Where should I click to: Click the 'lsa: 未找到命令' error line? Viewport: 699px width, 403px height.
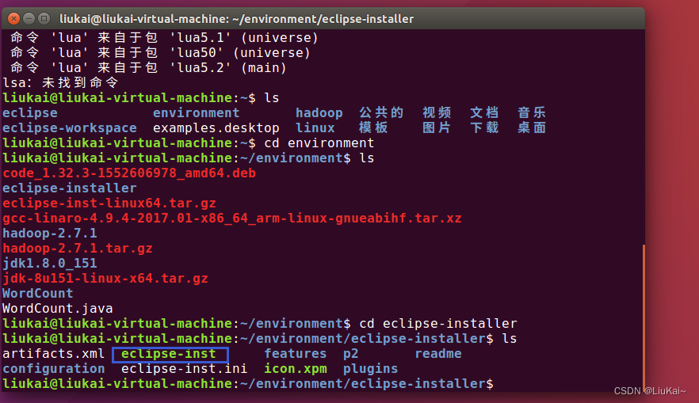60,83
